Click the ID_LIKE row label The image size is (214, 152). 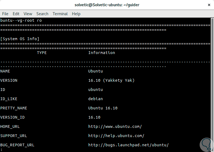click(x=9, y=99)
